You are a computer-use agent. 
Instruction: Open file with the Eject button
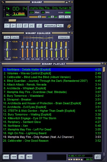tap(39, 26)
